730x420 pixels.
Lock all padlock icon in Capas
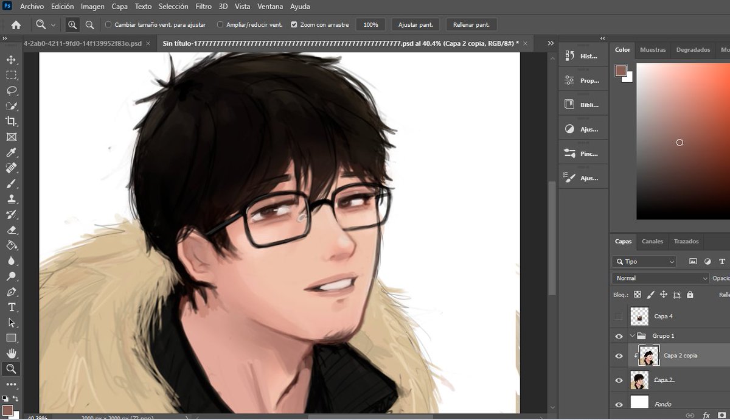(x=690, y=295)
